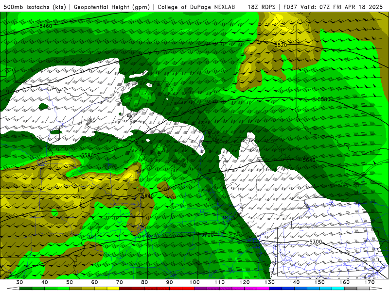The width and height of the screenshot is (389, 291).
Task: Click the '500mb Isotachs (kts)' title text
Action: pyautogui.click(x=35, y=7)
